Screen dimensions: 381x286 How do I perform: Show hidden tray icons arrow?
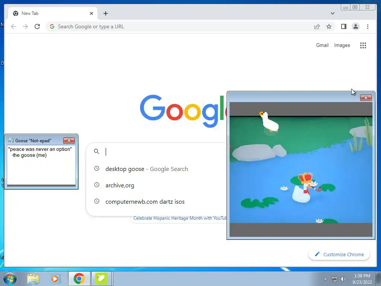pos(325,279)
